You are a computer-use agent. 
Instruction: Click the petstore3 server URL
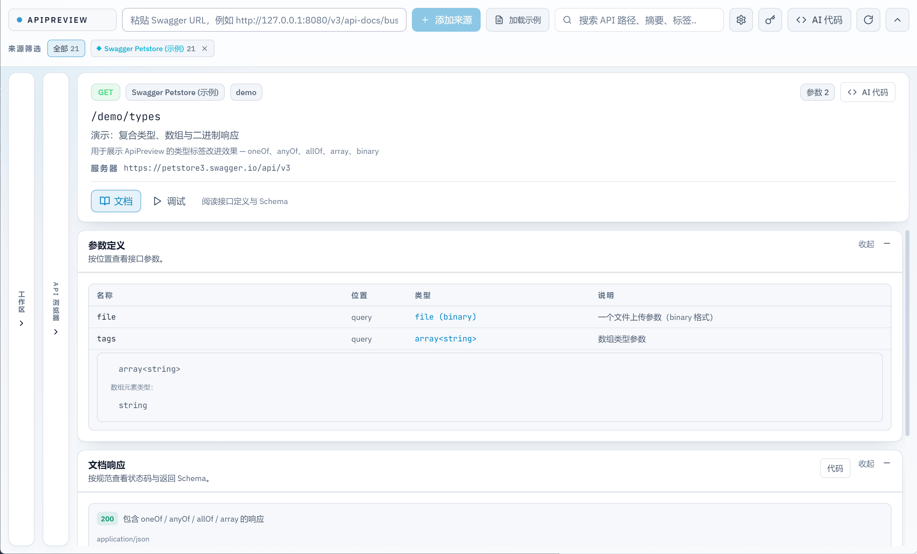207,168
